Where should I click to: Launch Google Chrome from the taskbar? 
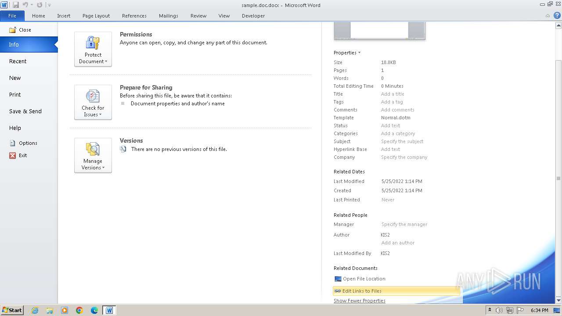coord(79,310)
